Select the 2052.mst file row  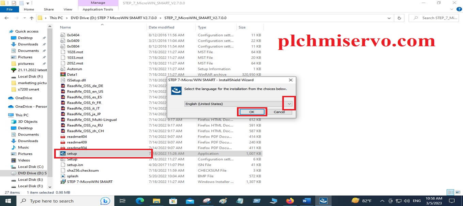tap(161, 63)
